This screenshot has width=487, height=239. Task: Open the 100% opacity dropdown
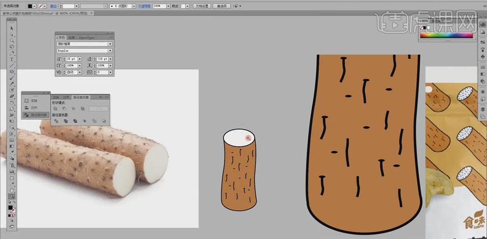pos(167,6)
